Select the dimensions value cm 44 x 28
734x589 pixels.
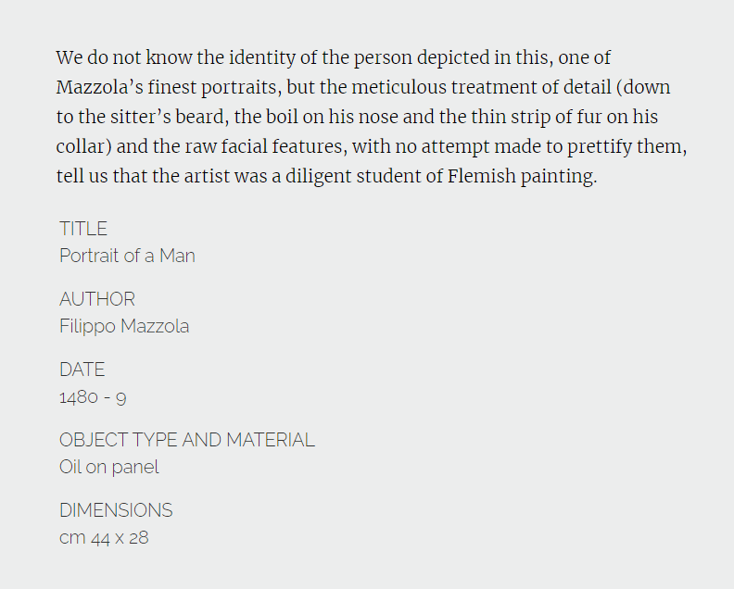click(104, 538)
